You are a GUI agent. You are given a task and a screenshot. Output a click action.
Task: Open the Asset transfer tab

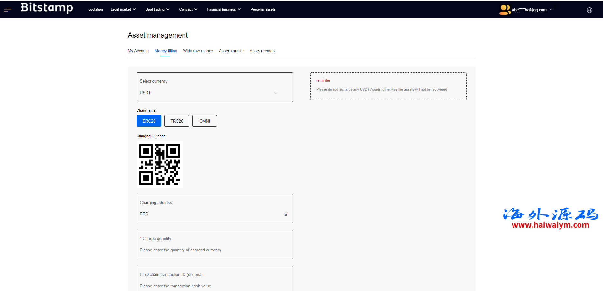231,51
